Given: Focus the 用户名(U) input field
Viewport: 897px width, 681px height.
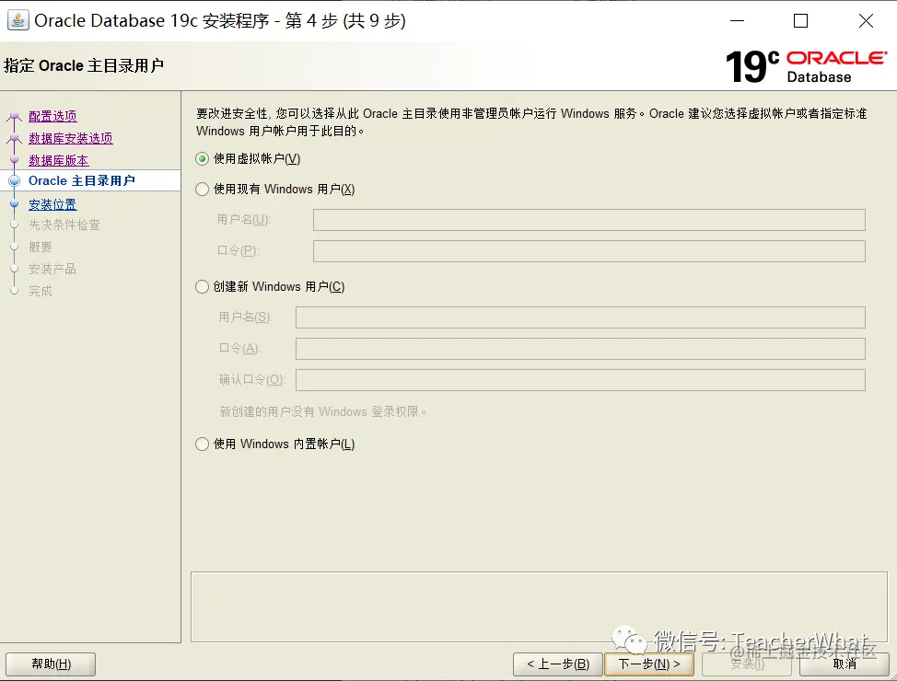Looking at the screenshot, I should [x=589, y=220].
